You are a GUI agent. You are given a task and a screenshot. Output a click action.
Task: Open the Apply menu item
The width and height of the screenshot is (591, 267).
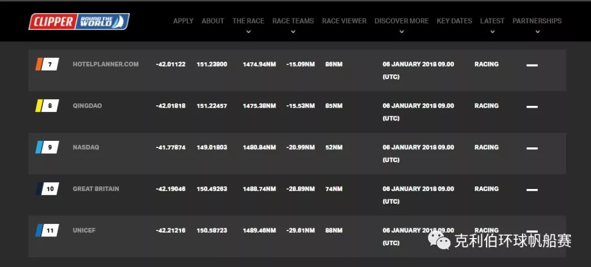(x=183, y=21)
